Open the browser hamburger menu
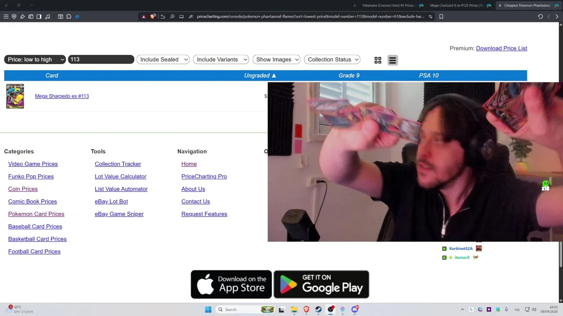 click(6, 17)
